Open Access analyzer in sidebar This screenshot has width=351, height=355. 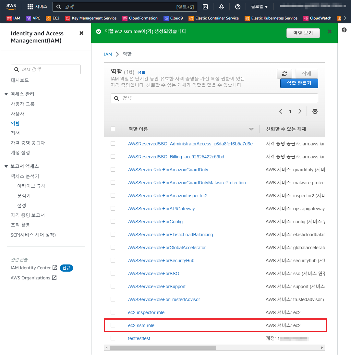pos(25,176)
